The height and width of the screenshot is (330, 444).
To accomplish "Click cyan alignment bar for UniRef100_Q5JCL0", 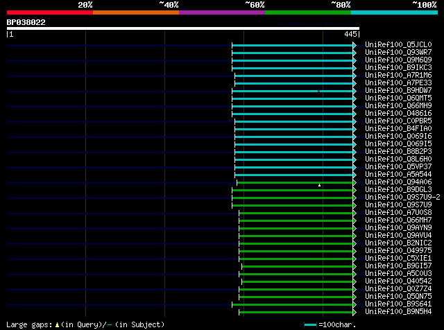I will (292, 45).
